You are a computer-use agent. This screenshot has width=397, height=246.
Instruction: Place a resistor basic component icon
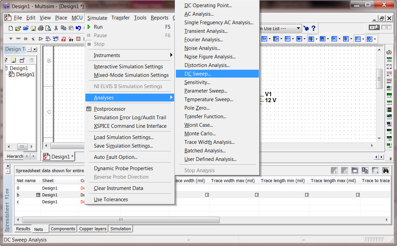(18, 39)
